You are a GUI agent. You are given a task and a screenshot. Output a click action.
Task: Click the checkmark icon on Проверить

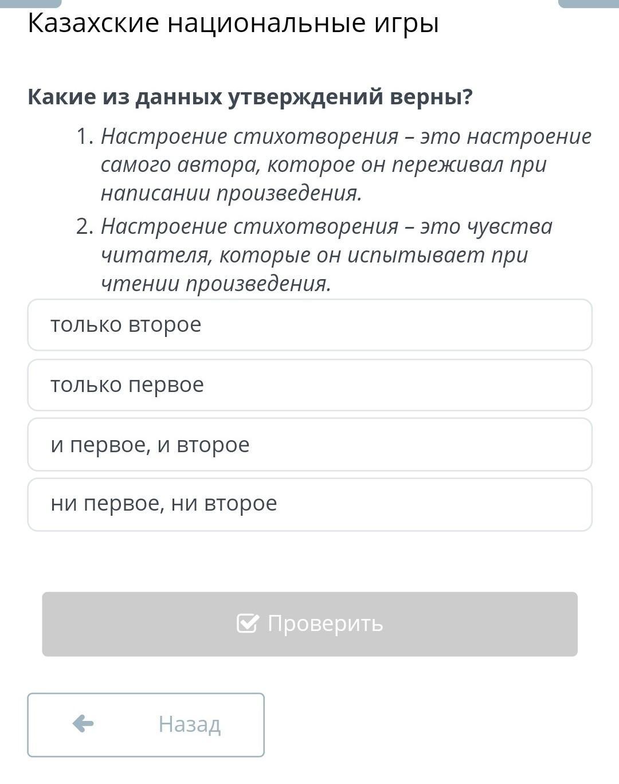tap(248, 623)
